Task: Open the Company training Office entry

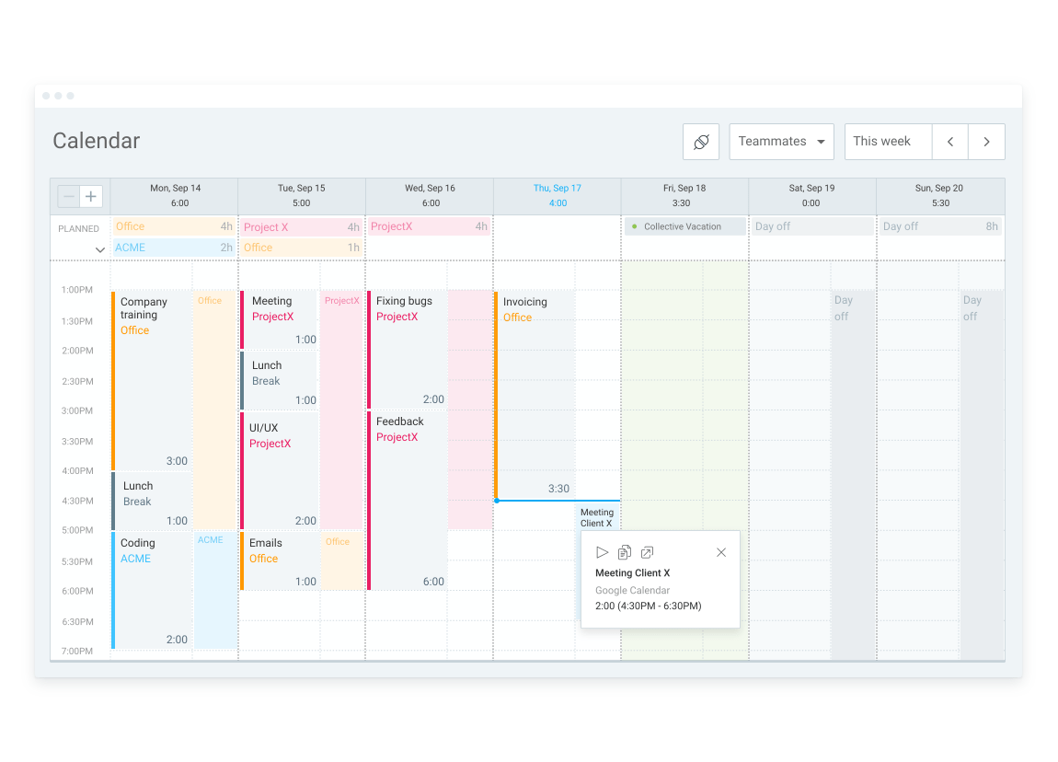Action: 152,381
